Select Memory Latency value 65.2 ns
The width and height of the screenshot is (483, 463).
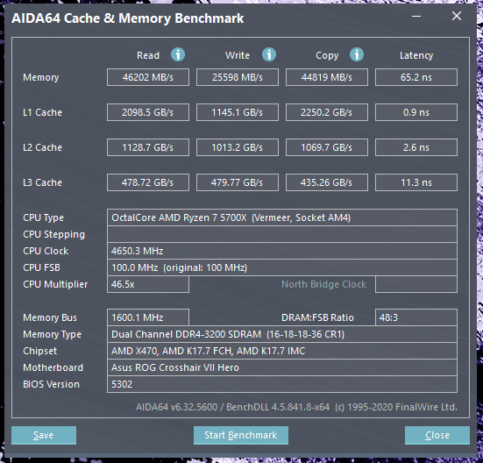point(416,77)
